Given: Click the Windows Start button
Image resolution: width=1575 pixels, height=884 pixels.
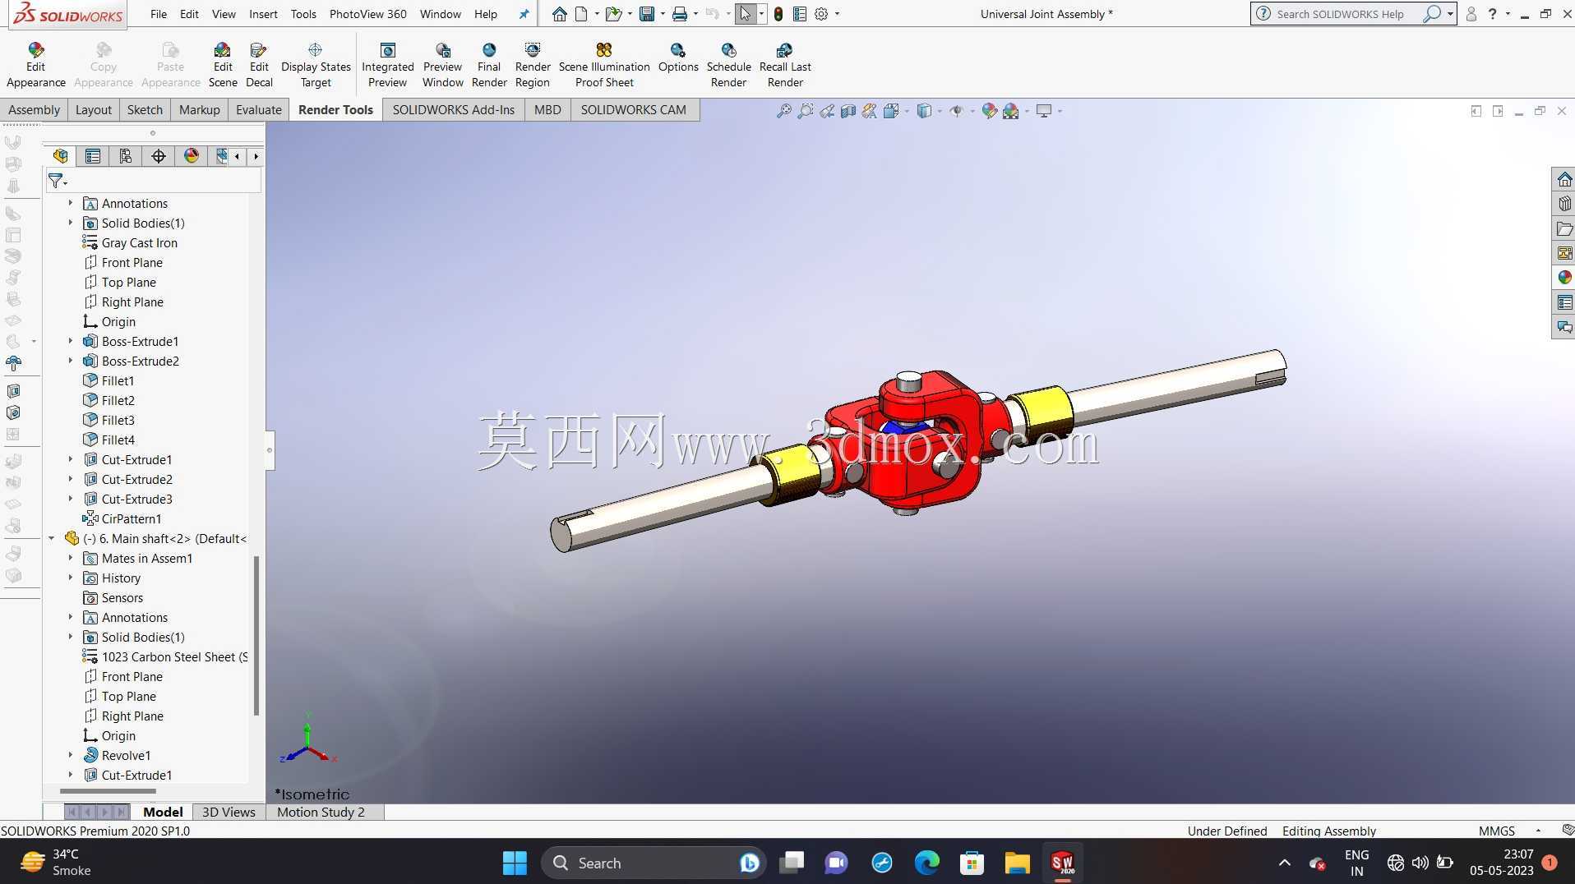Looking at the screenshot, I should [x=515, y=863].
